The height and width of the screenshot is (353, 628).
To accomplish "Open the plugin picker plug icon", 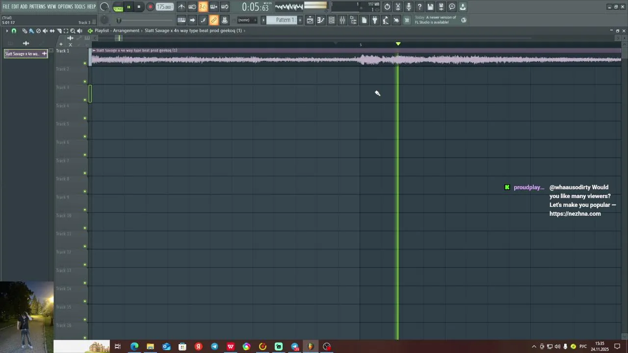I will tap(375, 20).
